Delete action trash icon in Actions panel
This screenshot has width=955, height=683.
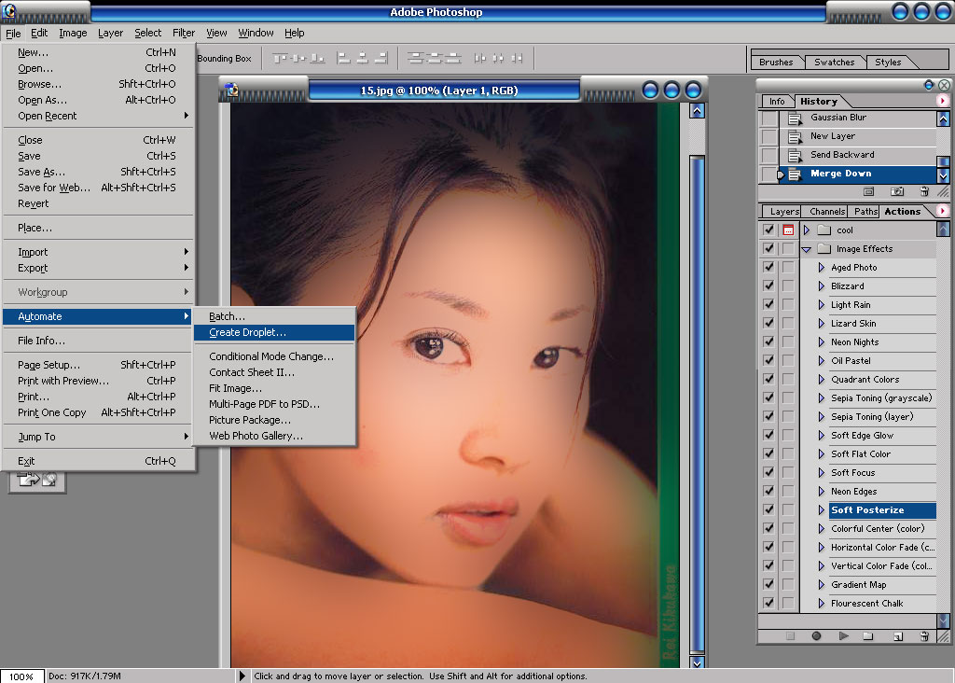tap(924, 636)
